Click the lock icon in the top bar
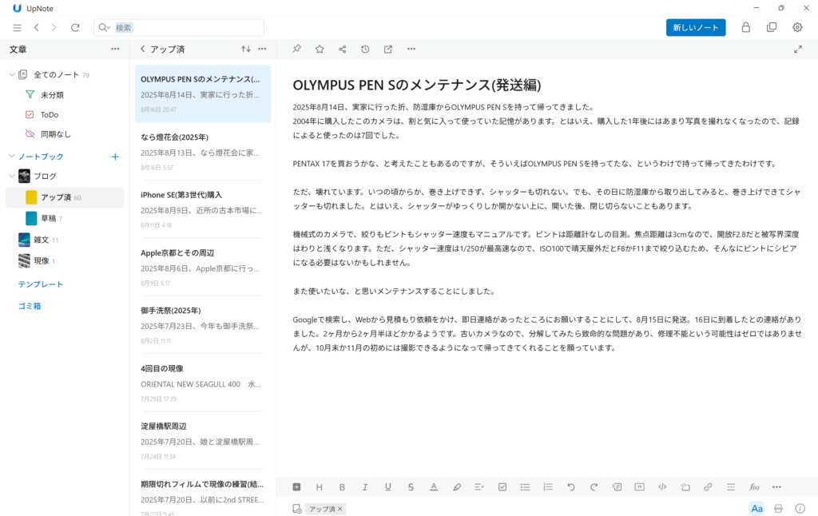818x516 pixels. [745, 27]
